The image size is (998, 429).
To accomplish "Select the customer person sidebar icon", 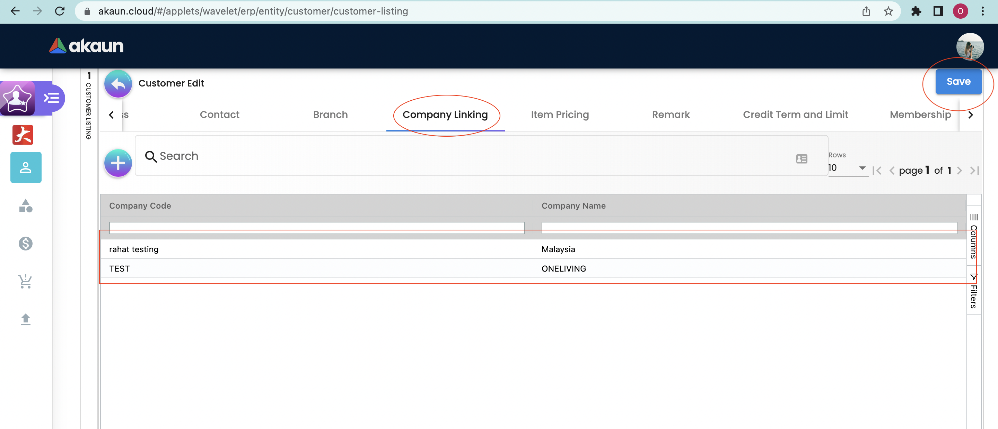I will (x=26, y=167).
